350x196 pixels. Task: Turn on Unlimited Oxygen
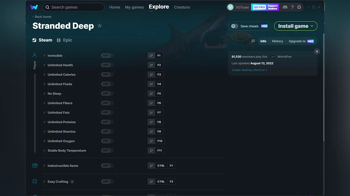(107, 141)
